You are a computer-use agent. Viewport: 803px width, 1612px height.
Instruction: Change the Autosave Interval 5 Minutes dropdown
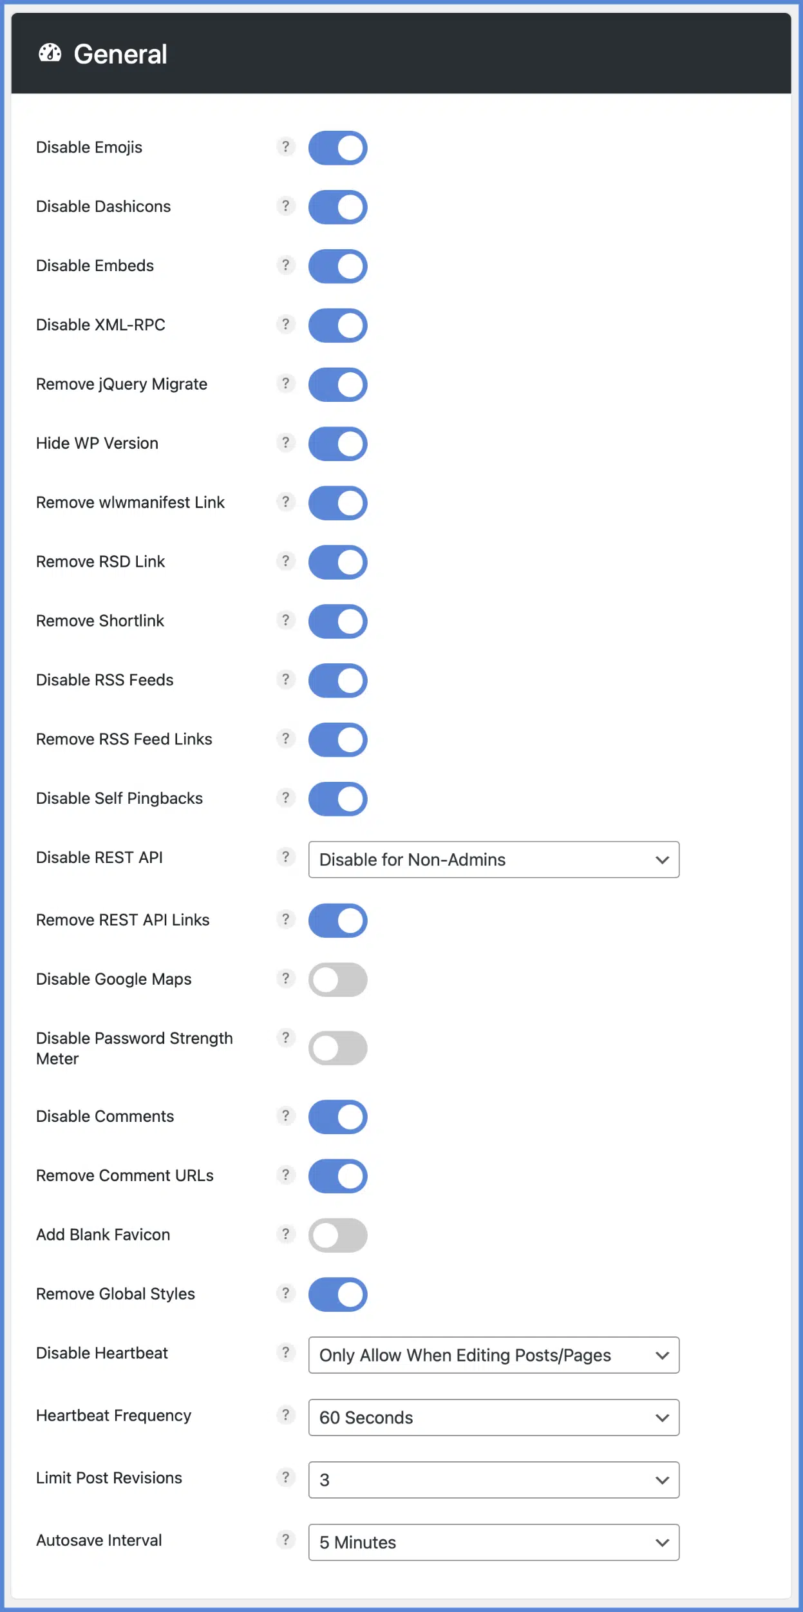(x=493, y=1542)
